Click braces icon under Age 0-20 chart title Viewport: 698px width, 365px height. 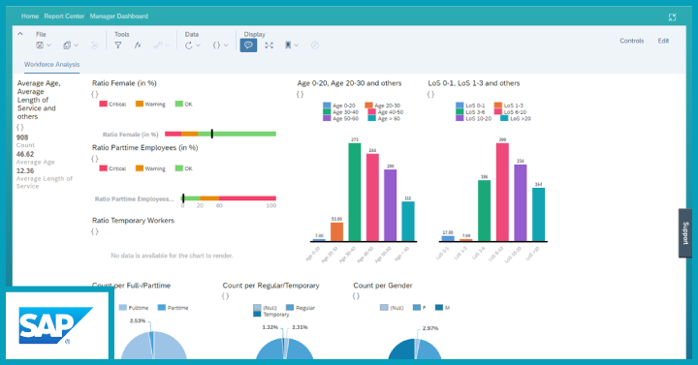300,94
